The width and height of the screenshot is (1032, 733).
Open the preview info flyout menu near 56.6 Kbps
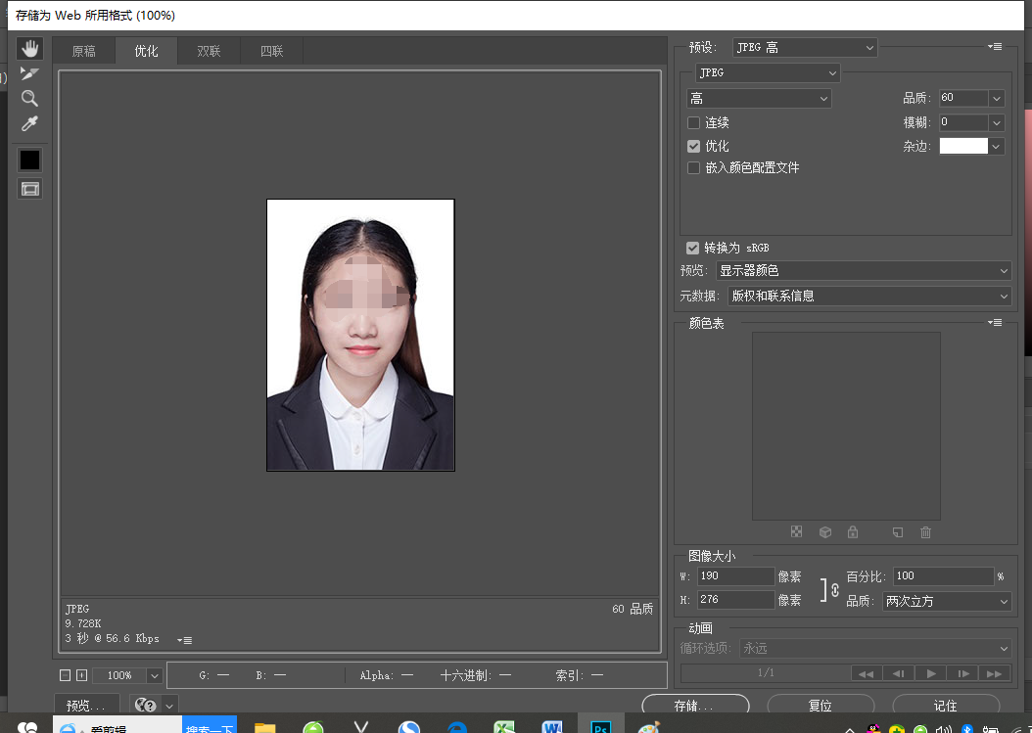pos(184,640)
